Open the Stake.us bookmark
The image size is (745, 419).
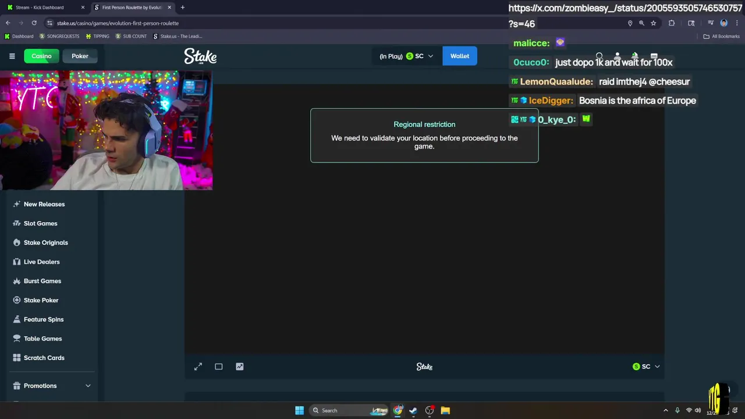tap(178, 36)
